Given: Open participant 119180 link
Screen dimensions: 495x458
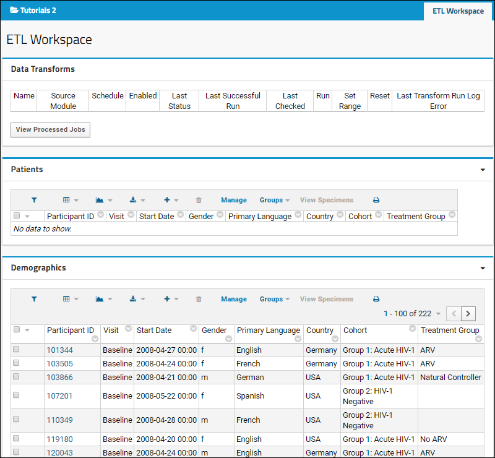Looking at the screenshot, I should [59, 439].
